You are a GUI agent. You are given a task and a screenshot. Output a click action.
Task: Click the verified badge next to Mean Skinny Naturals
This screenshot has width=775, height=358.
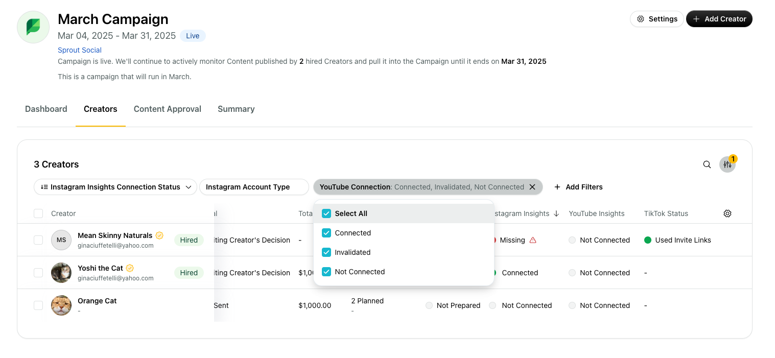[x=159, y=235]
